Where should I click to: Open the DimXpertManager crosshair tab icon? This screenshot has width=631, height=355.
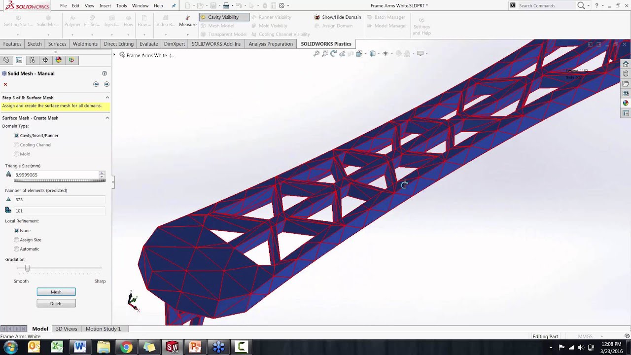(x=45, y=60)
